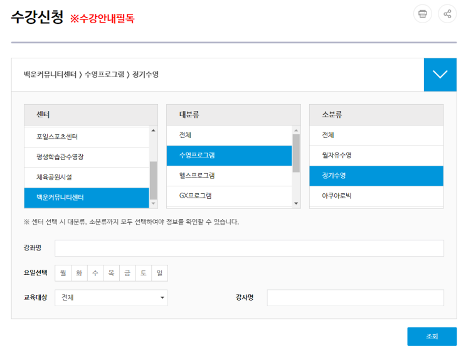Image resolution: width=466 pixels, height=352 pixels.
Task: Click the center list scroll-down arrow
Action: 154,203
